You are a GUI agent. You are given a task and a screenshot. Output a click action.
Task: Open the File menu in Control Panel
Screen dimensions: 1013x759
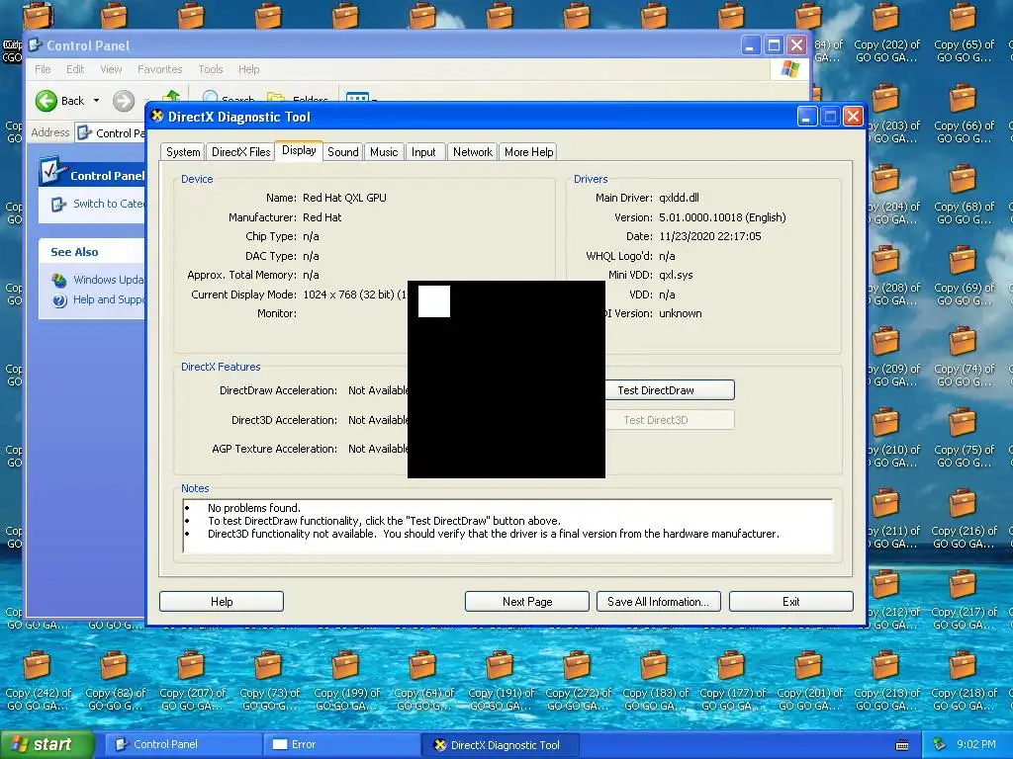[43, 69]
